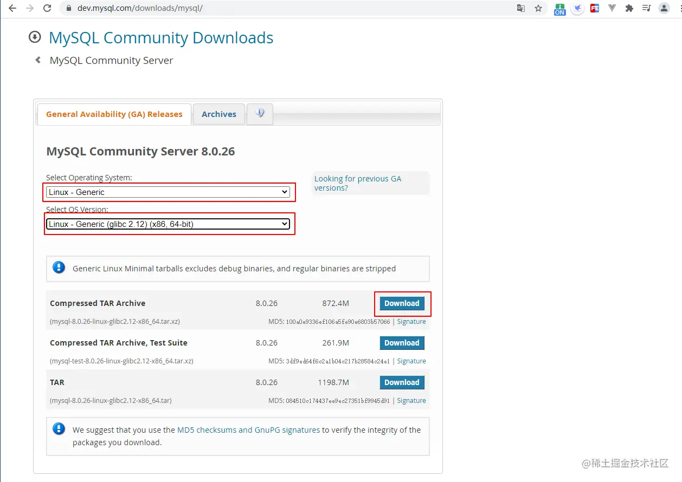Open the red FE extension icon
This screenshot has height=482, width=682.
595,8
